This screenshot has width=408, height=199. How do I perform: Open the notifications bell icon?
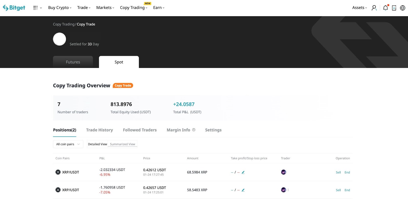point(386,8)
